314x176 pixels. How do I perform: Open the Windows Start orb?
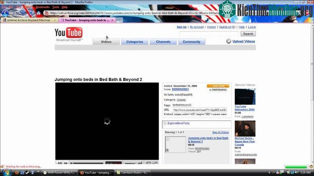(x=6, y=172)
